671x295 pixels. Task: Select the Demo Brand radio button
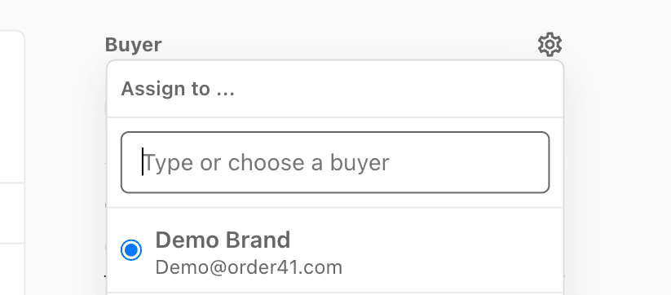(131, 249)
